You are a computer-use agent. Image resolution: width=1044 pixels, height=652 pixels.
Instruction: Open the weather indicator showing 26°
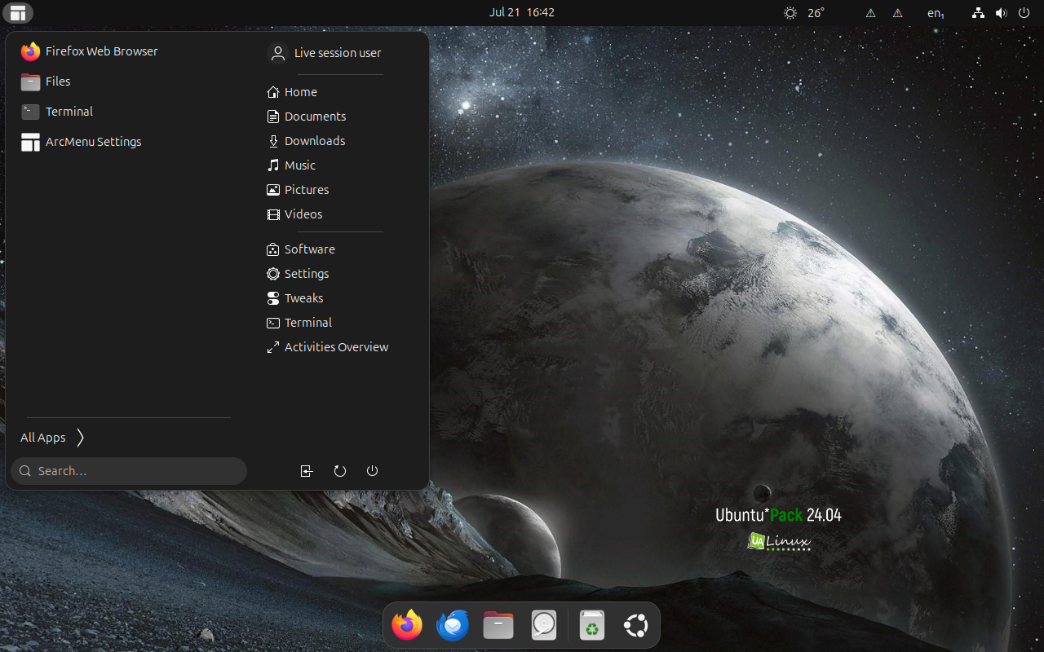coord(804,13)
